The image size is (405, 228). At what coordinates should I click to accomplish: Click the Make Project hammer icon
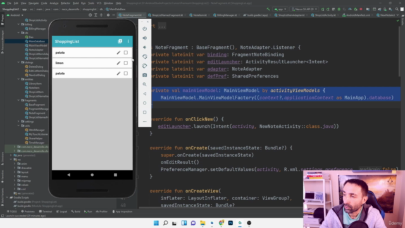pos(268,9)
